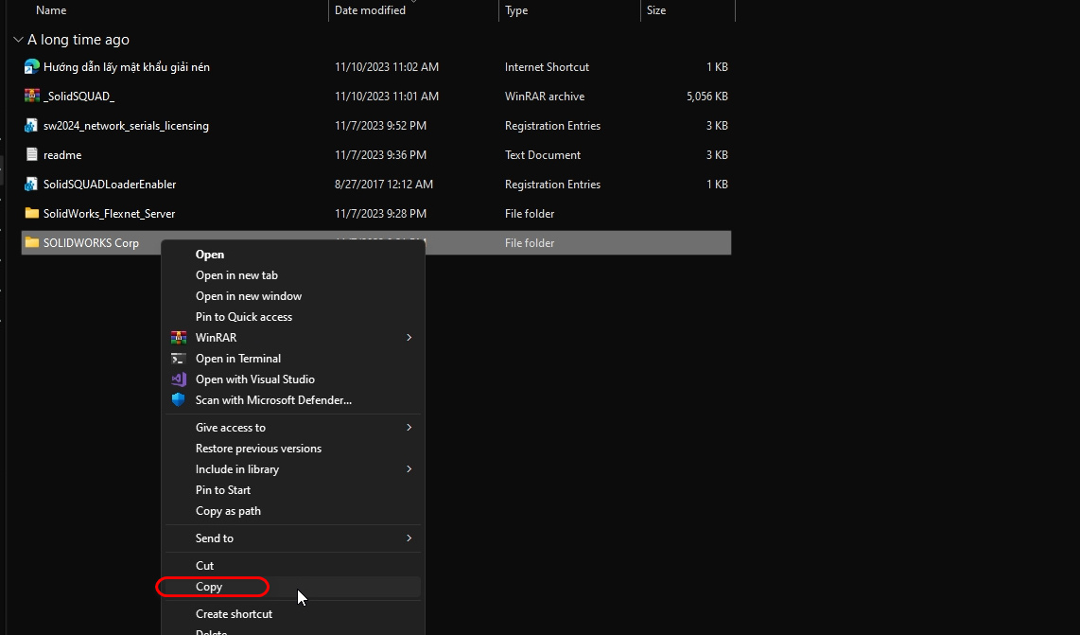The image size is (1080, 635).
Task: Expand the 'Send to' submenu
Action: [x=409, y=538]
